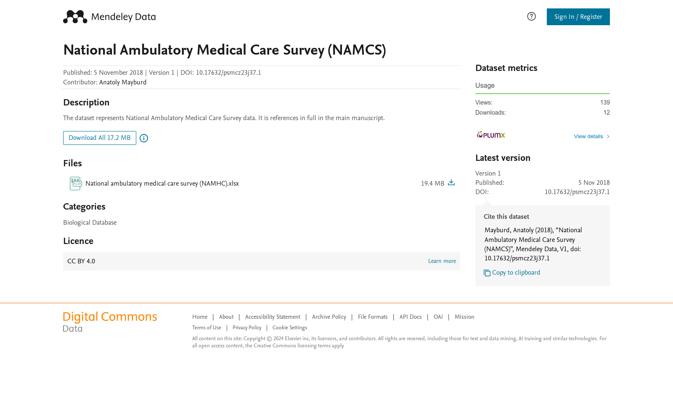Select the Biological Database category
The height and width of the screenshot is (420, 673).
tap(90, 223)
